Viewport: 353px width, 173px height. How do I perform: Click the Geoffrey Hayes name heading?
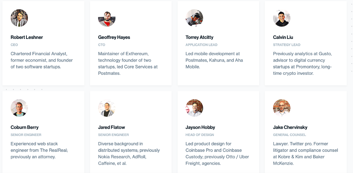tap(114, 37)
